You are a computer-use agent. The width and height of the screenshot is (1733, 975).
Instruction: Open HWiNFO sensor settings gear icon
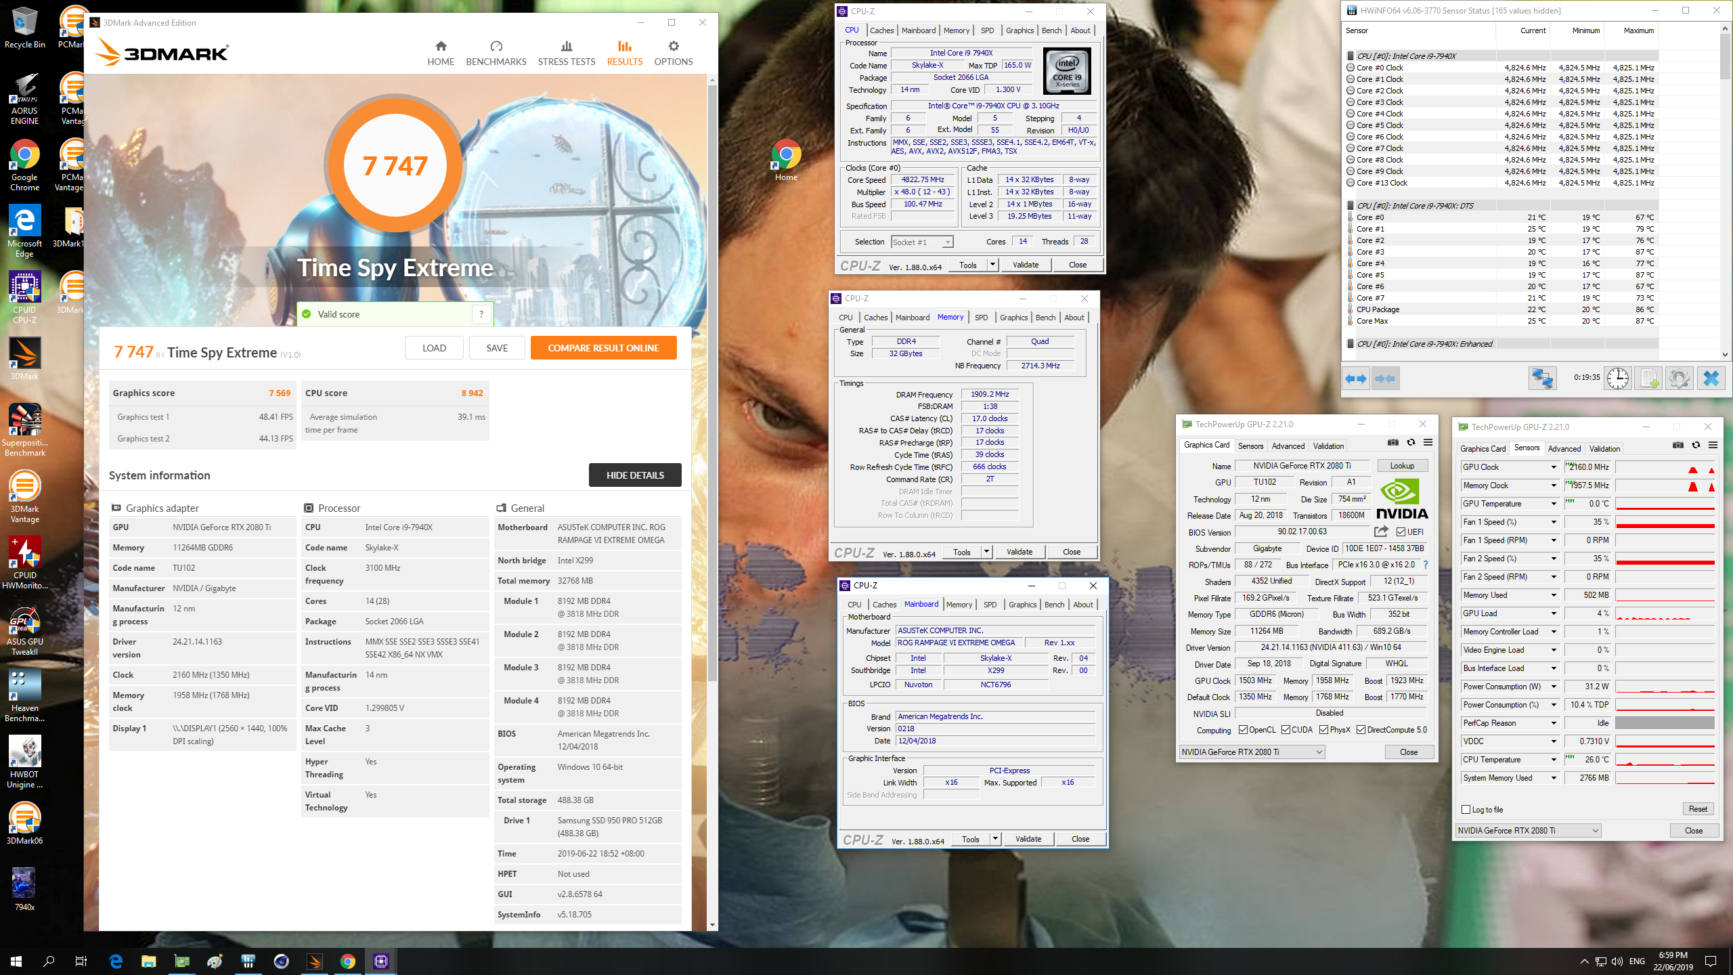click(1679, 378)
